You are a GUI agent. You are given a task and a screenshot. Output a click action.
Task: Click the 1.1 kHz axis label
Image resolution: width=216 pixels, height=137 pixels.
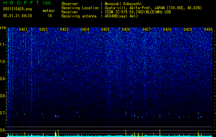(x=3, y=45)
